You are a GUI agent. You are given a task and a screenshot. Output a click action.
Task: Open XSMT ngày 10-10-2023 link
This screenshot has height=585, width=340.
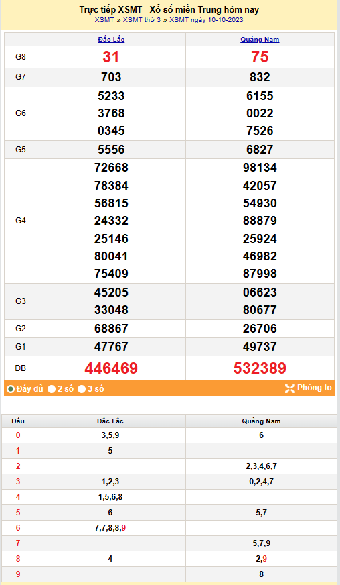(x=206, y=20)
